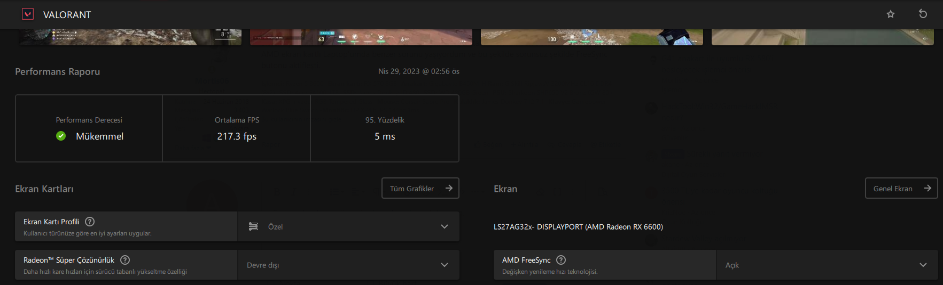Screen dimensions: 943x285
Task: Open the third gameplay thumbnail showing 100
Action: [592, 37]
